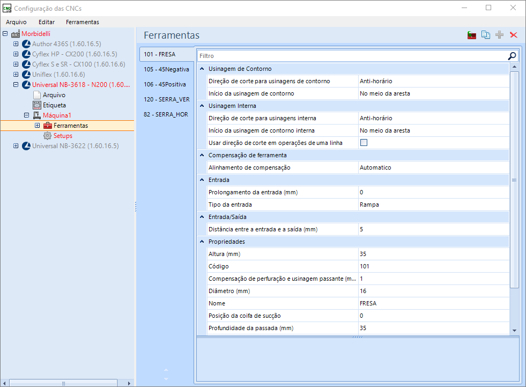Expand the Universal NB-3622 node
Screen dimensions: 526x387
16,146
